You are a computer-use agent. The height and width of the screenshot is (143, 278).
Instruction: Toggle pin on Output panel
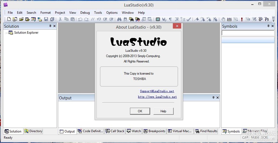[214, 97]
